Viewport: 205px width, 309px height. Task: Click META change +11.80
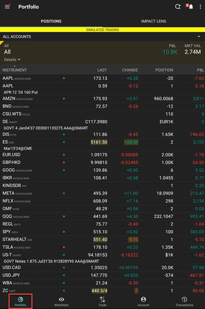131,194
